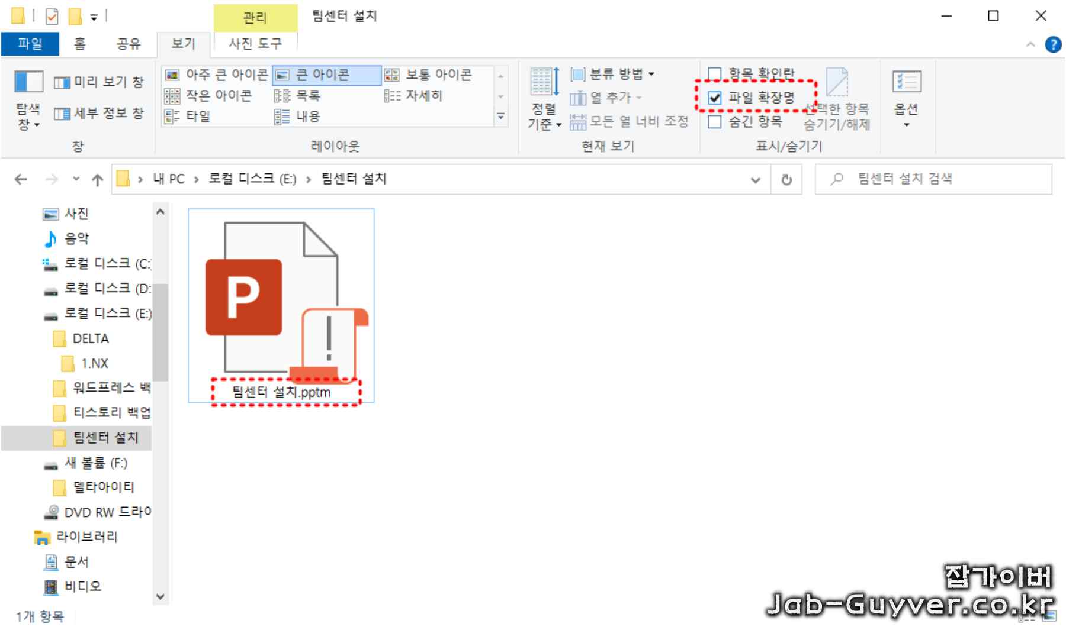Open the File (파일) tab
This screenshot has height=630, width=1066.
30,44
